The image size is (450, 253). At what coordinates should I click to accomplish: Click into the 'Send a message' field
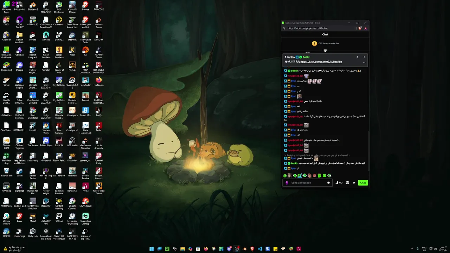pos(308,183)
